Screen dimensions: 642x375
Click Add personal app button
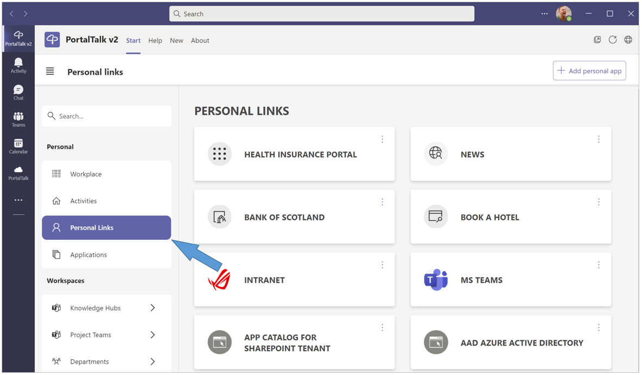[x=589, y=71]
